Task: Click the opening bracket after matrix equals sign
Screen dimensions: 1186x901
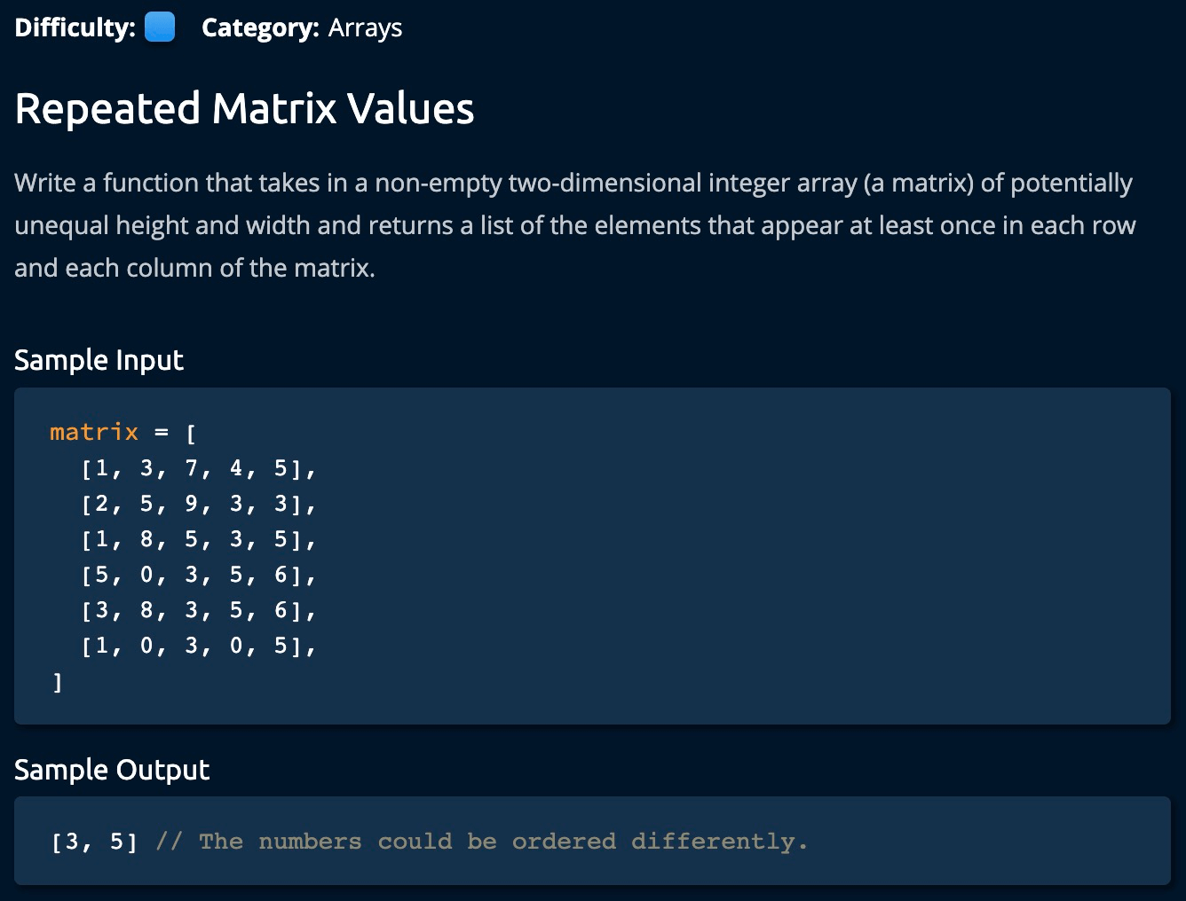Action: [x=190, y=433]
